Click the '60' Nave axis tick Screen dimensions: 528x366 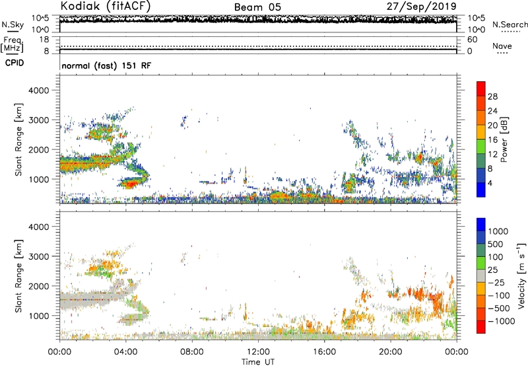pos(472,40)
